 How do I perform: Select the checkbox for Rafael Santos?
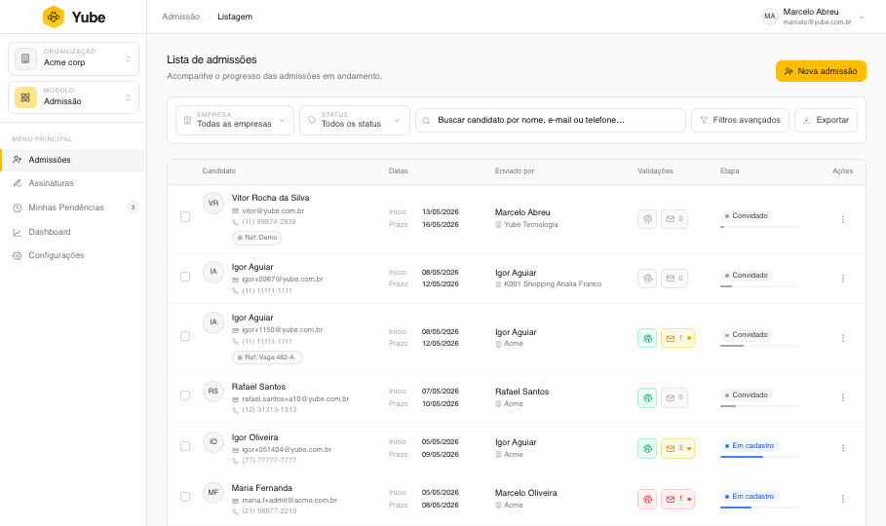(x=185, y=395)
